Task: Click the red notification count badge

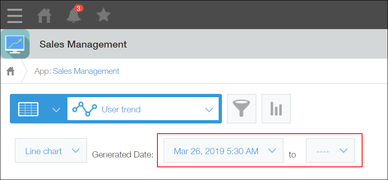Action: (x=79, y=8)
